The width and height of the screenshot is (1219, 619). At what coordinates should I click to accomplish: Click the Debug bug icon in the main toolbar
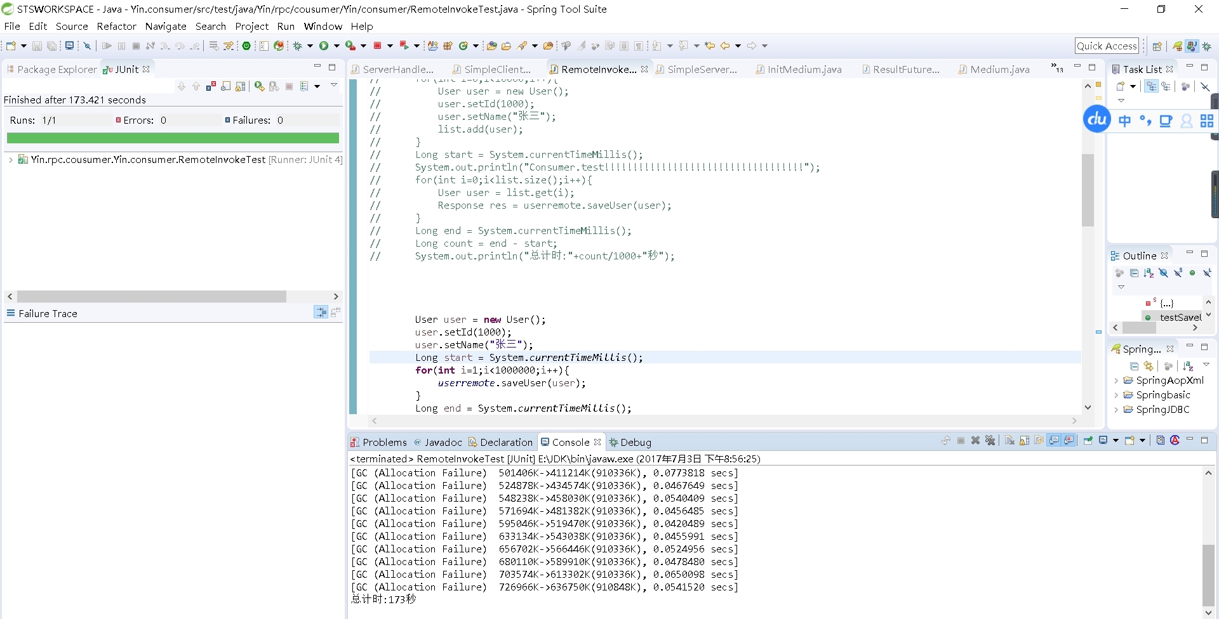pyautogui.click(x=296, y=46)
